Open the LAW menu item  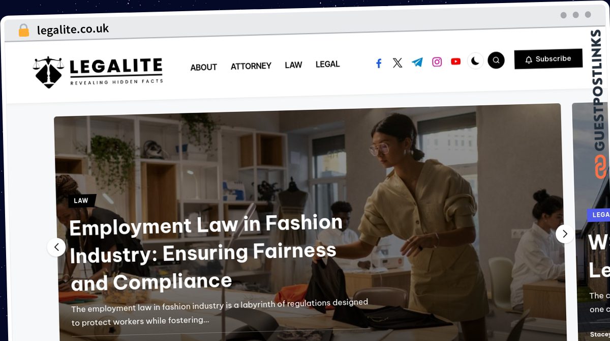[293, 65]
